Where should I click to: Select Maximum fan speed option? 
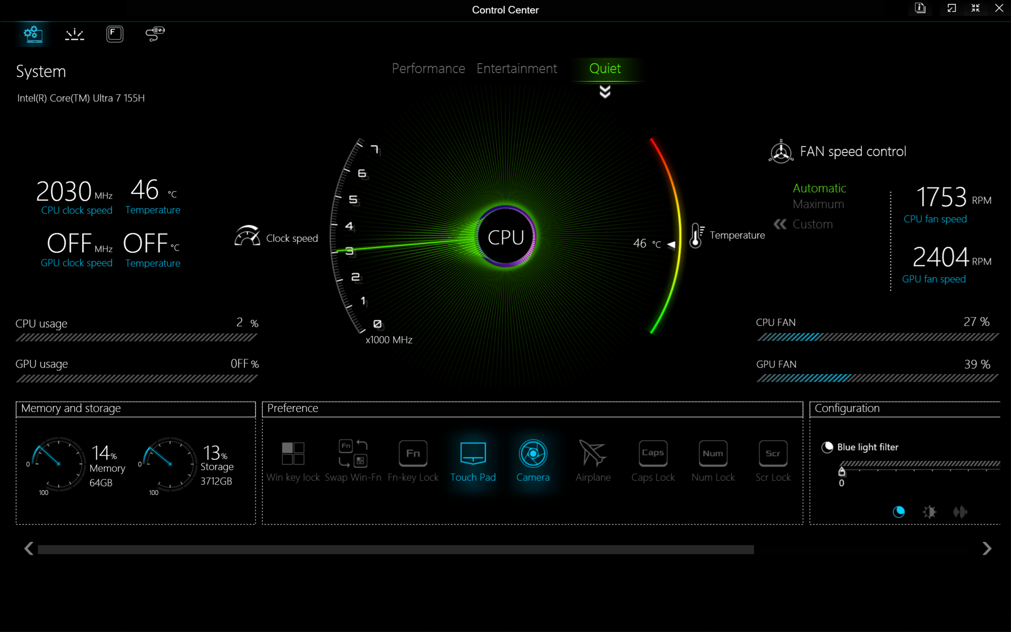click(818, 204)
